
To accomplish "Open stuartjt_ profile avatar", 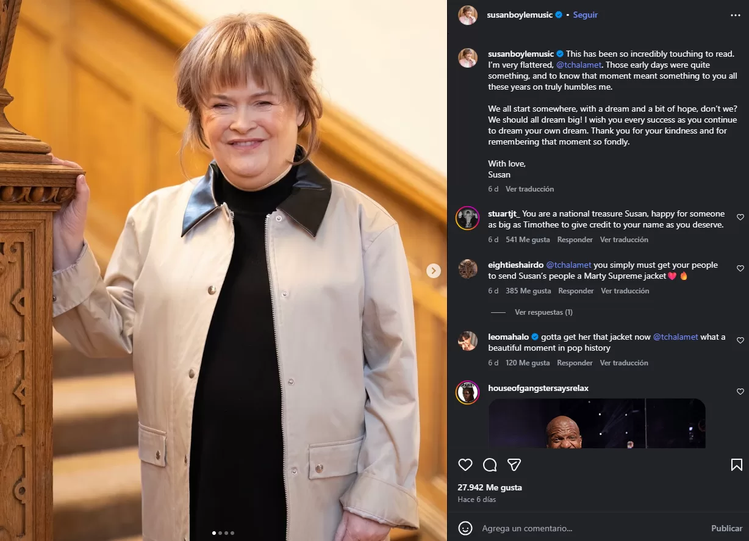I will point(468,218).
